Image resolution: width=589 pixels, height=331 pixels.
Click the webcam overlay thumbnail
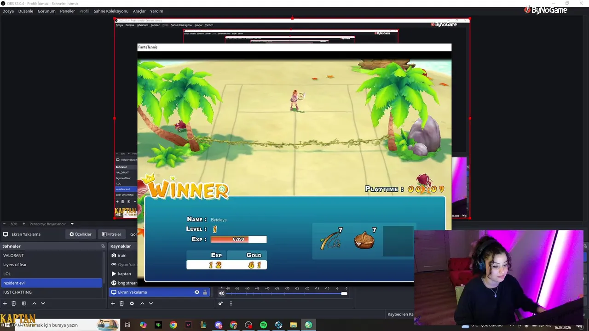[499, 278]
